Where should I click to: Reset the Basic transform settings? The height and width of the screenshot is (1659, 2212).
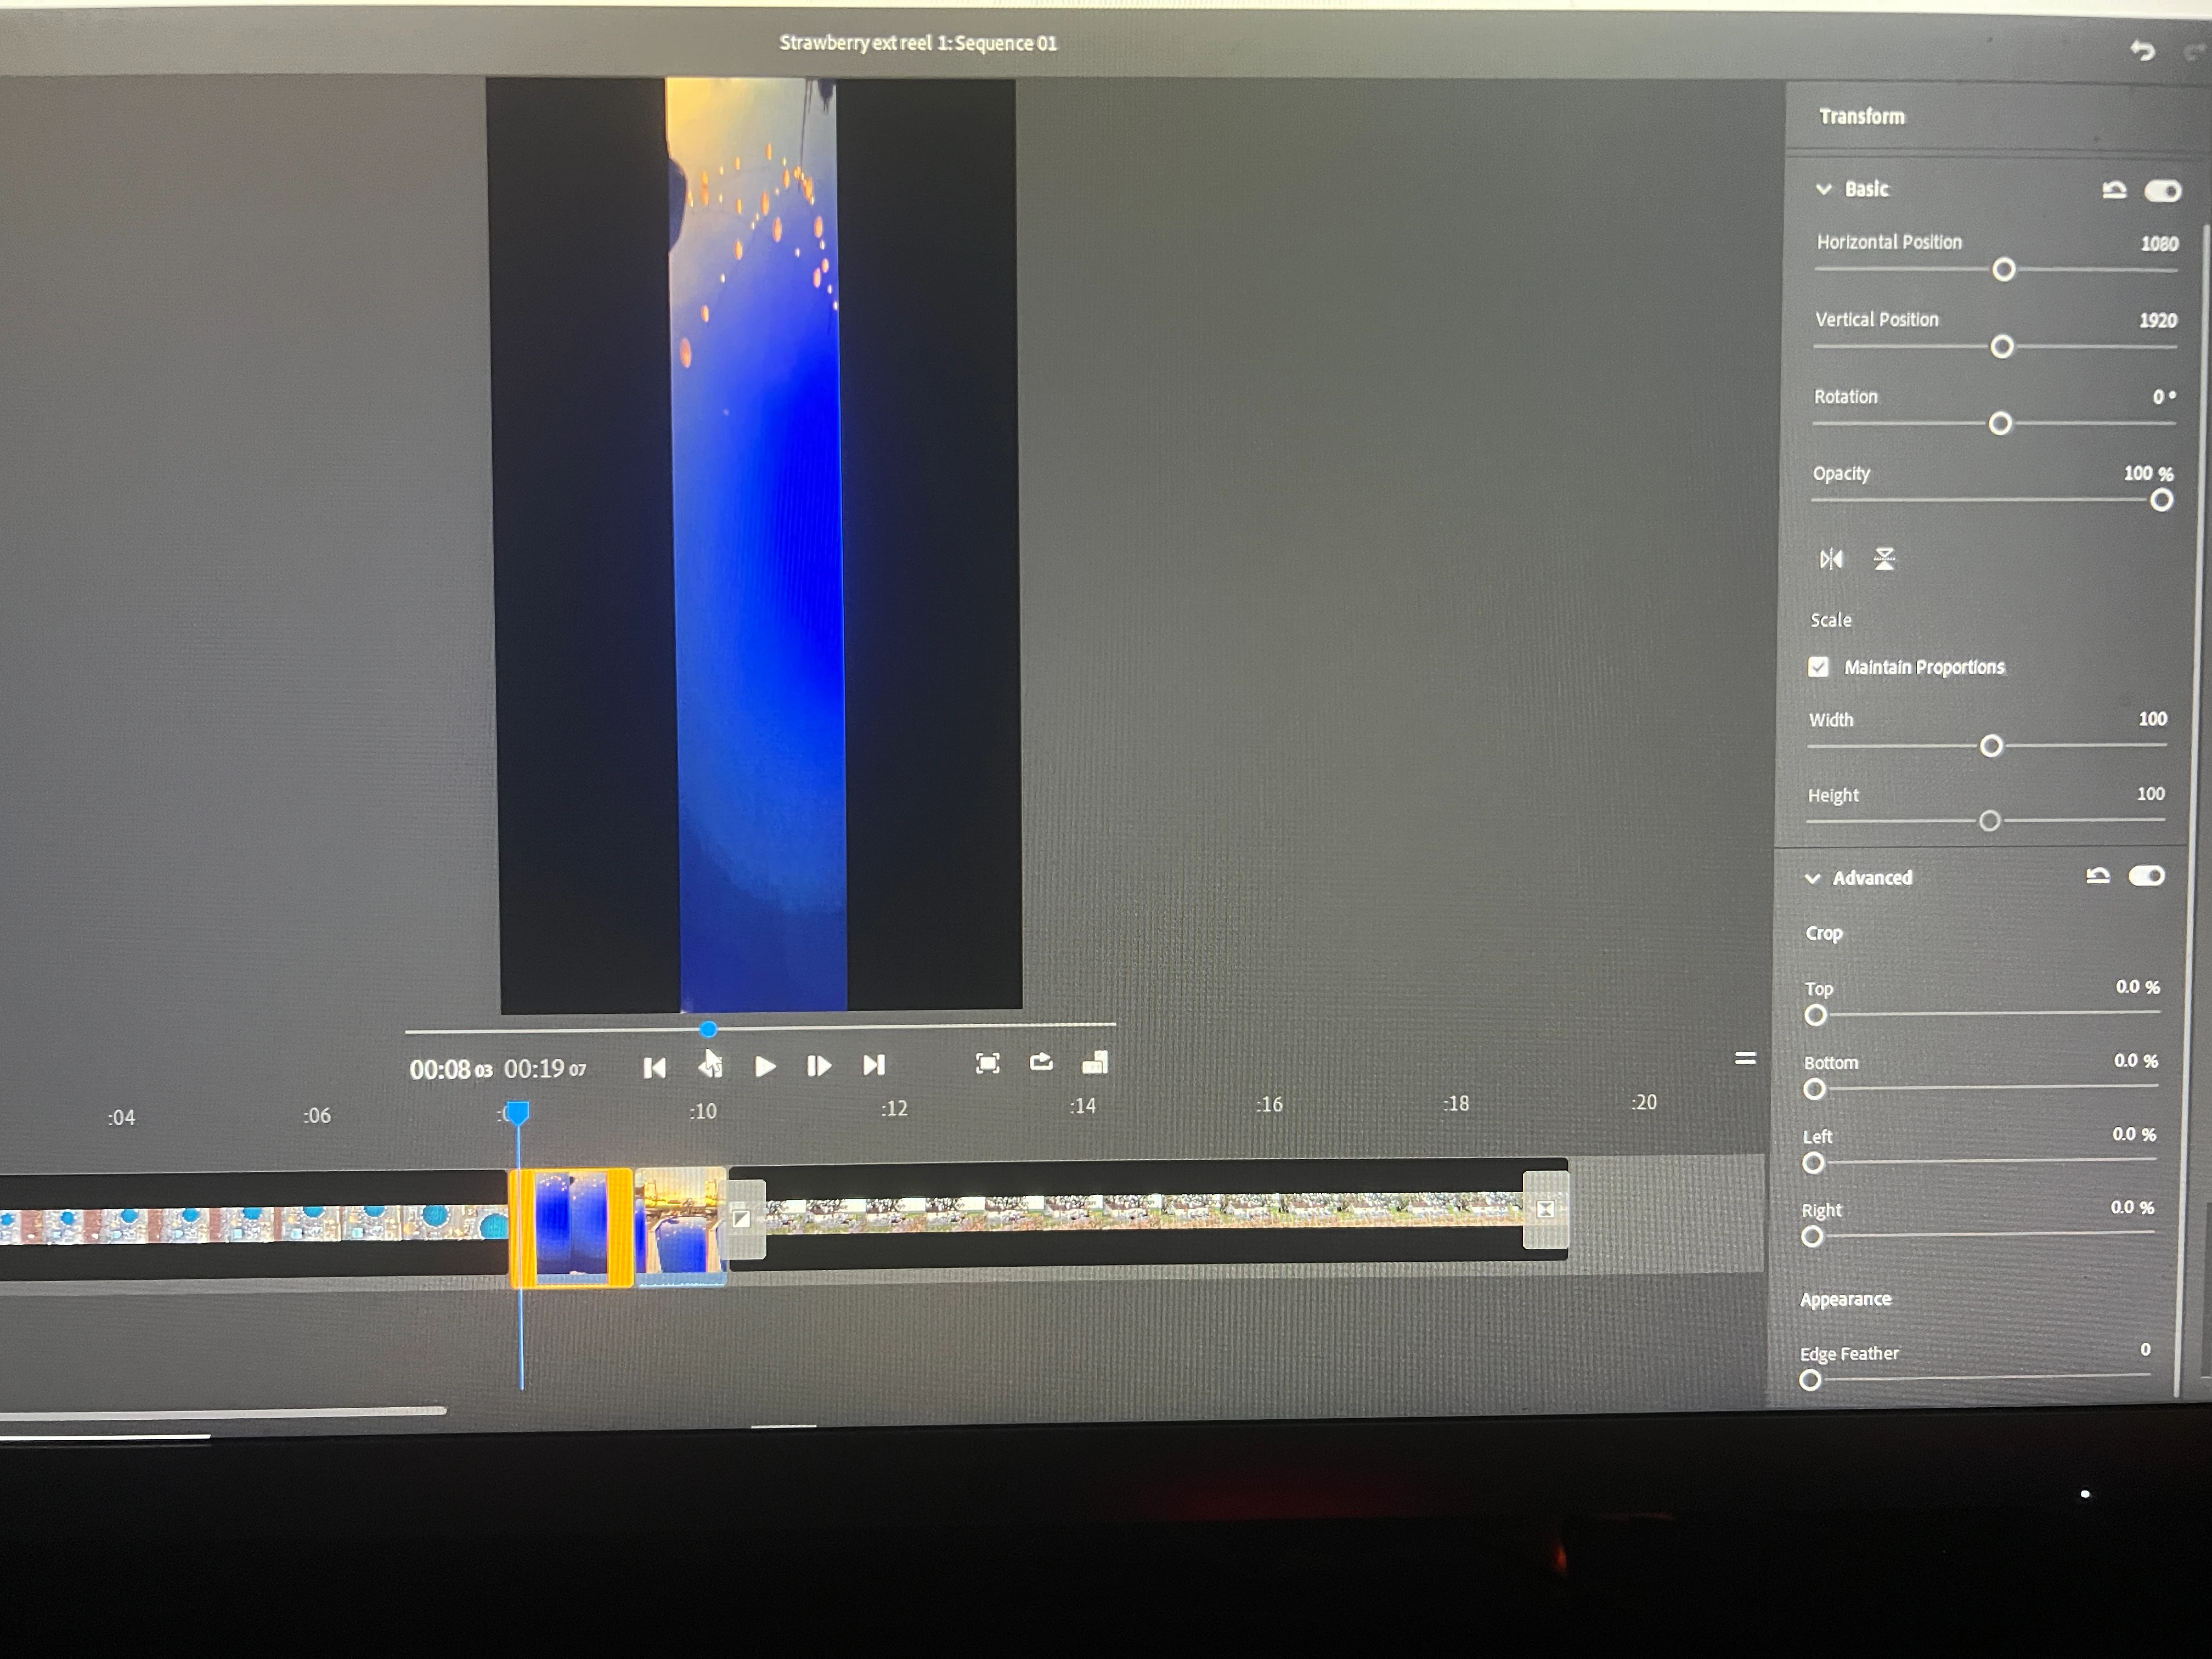pyautogui.click(x=2114, y=190)
